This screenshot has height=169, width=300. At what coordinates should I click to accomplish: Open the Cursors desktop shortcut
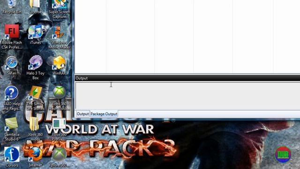point(12,157)
